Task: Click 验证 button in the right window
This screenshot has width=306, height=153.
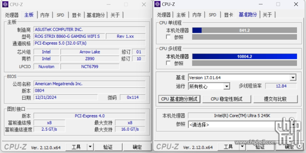Action: tap(260, 147)
